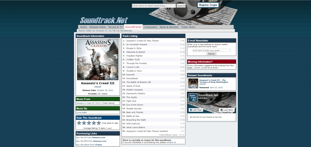Click the Ubisoft label link under the title
This screenshot has width=311, height=147.
[x=97, y=87]
